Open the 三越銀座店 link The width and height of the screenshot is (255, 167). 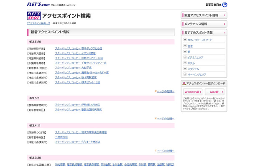pyautogui.click(x=61, y=137)
